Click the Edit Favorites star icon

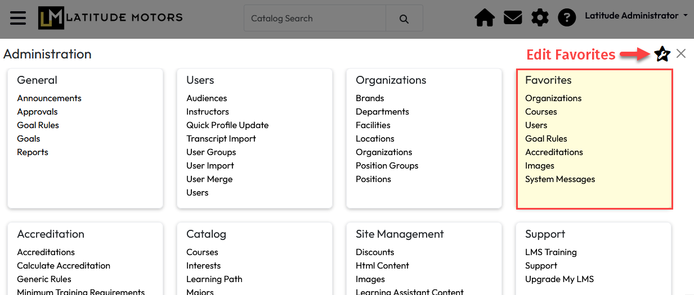point(662,54)
